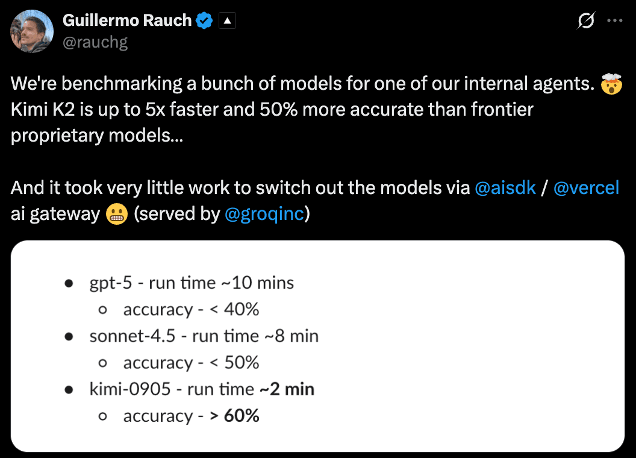636x458 pixels.
Task: Click the bold "> 60%" accuracy value
Action: 234,416
